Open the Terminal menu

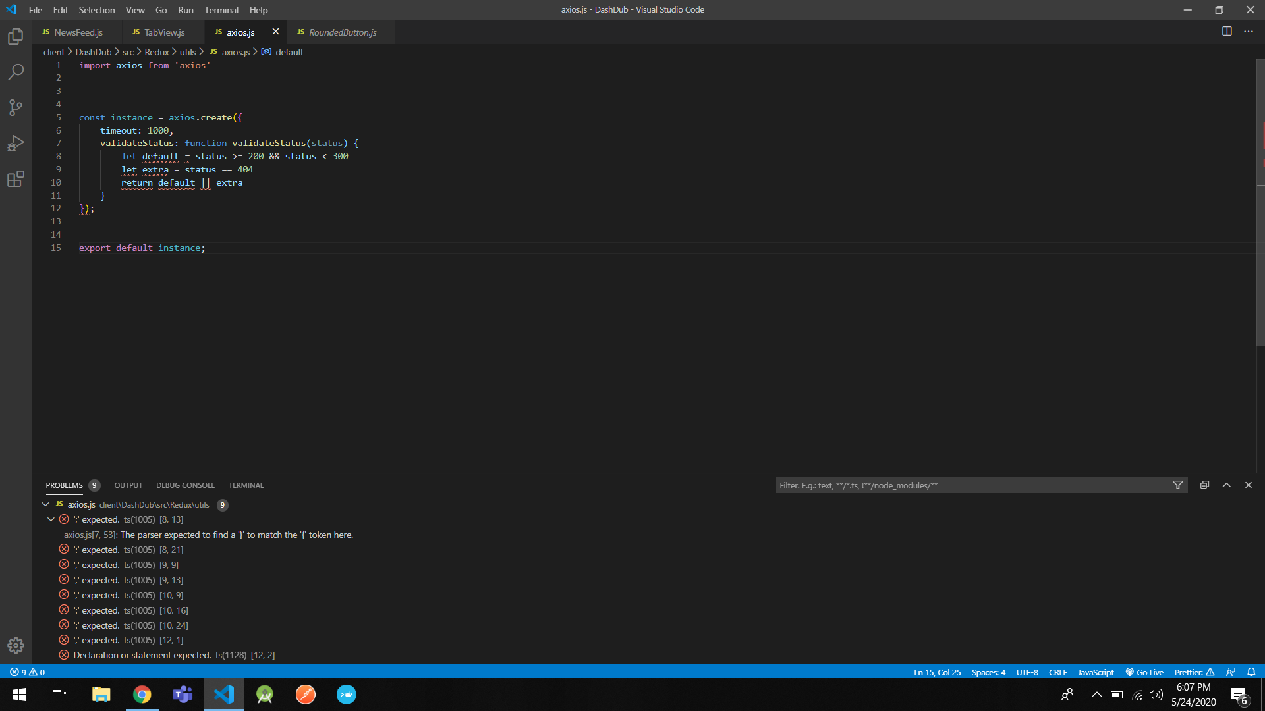221,10
